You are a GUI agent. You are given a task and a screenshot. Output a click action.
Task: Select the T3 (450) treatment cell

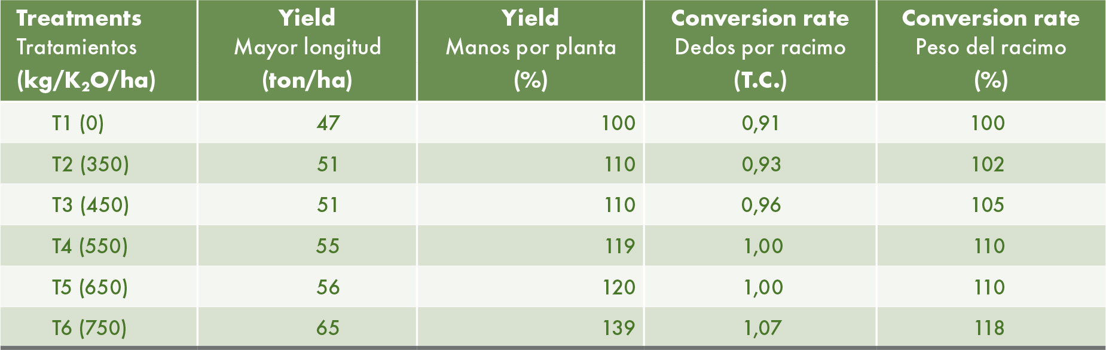pos(90,205)
